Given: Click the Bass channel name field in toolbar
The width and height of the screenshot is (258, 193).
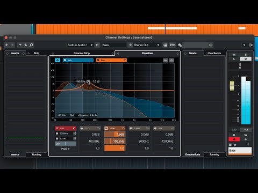Looking at the screenshot, I should point(113,45).
